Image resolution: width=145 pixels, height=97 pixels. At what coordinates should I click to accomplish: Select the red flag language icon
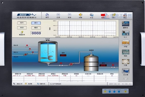[103, 15]
